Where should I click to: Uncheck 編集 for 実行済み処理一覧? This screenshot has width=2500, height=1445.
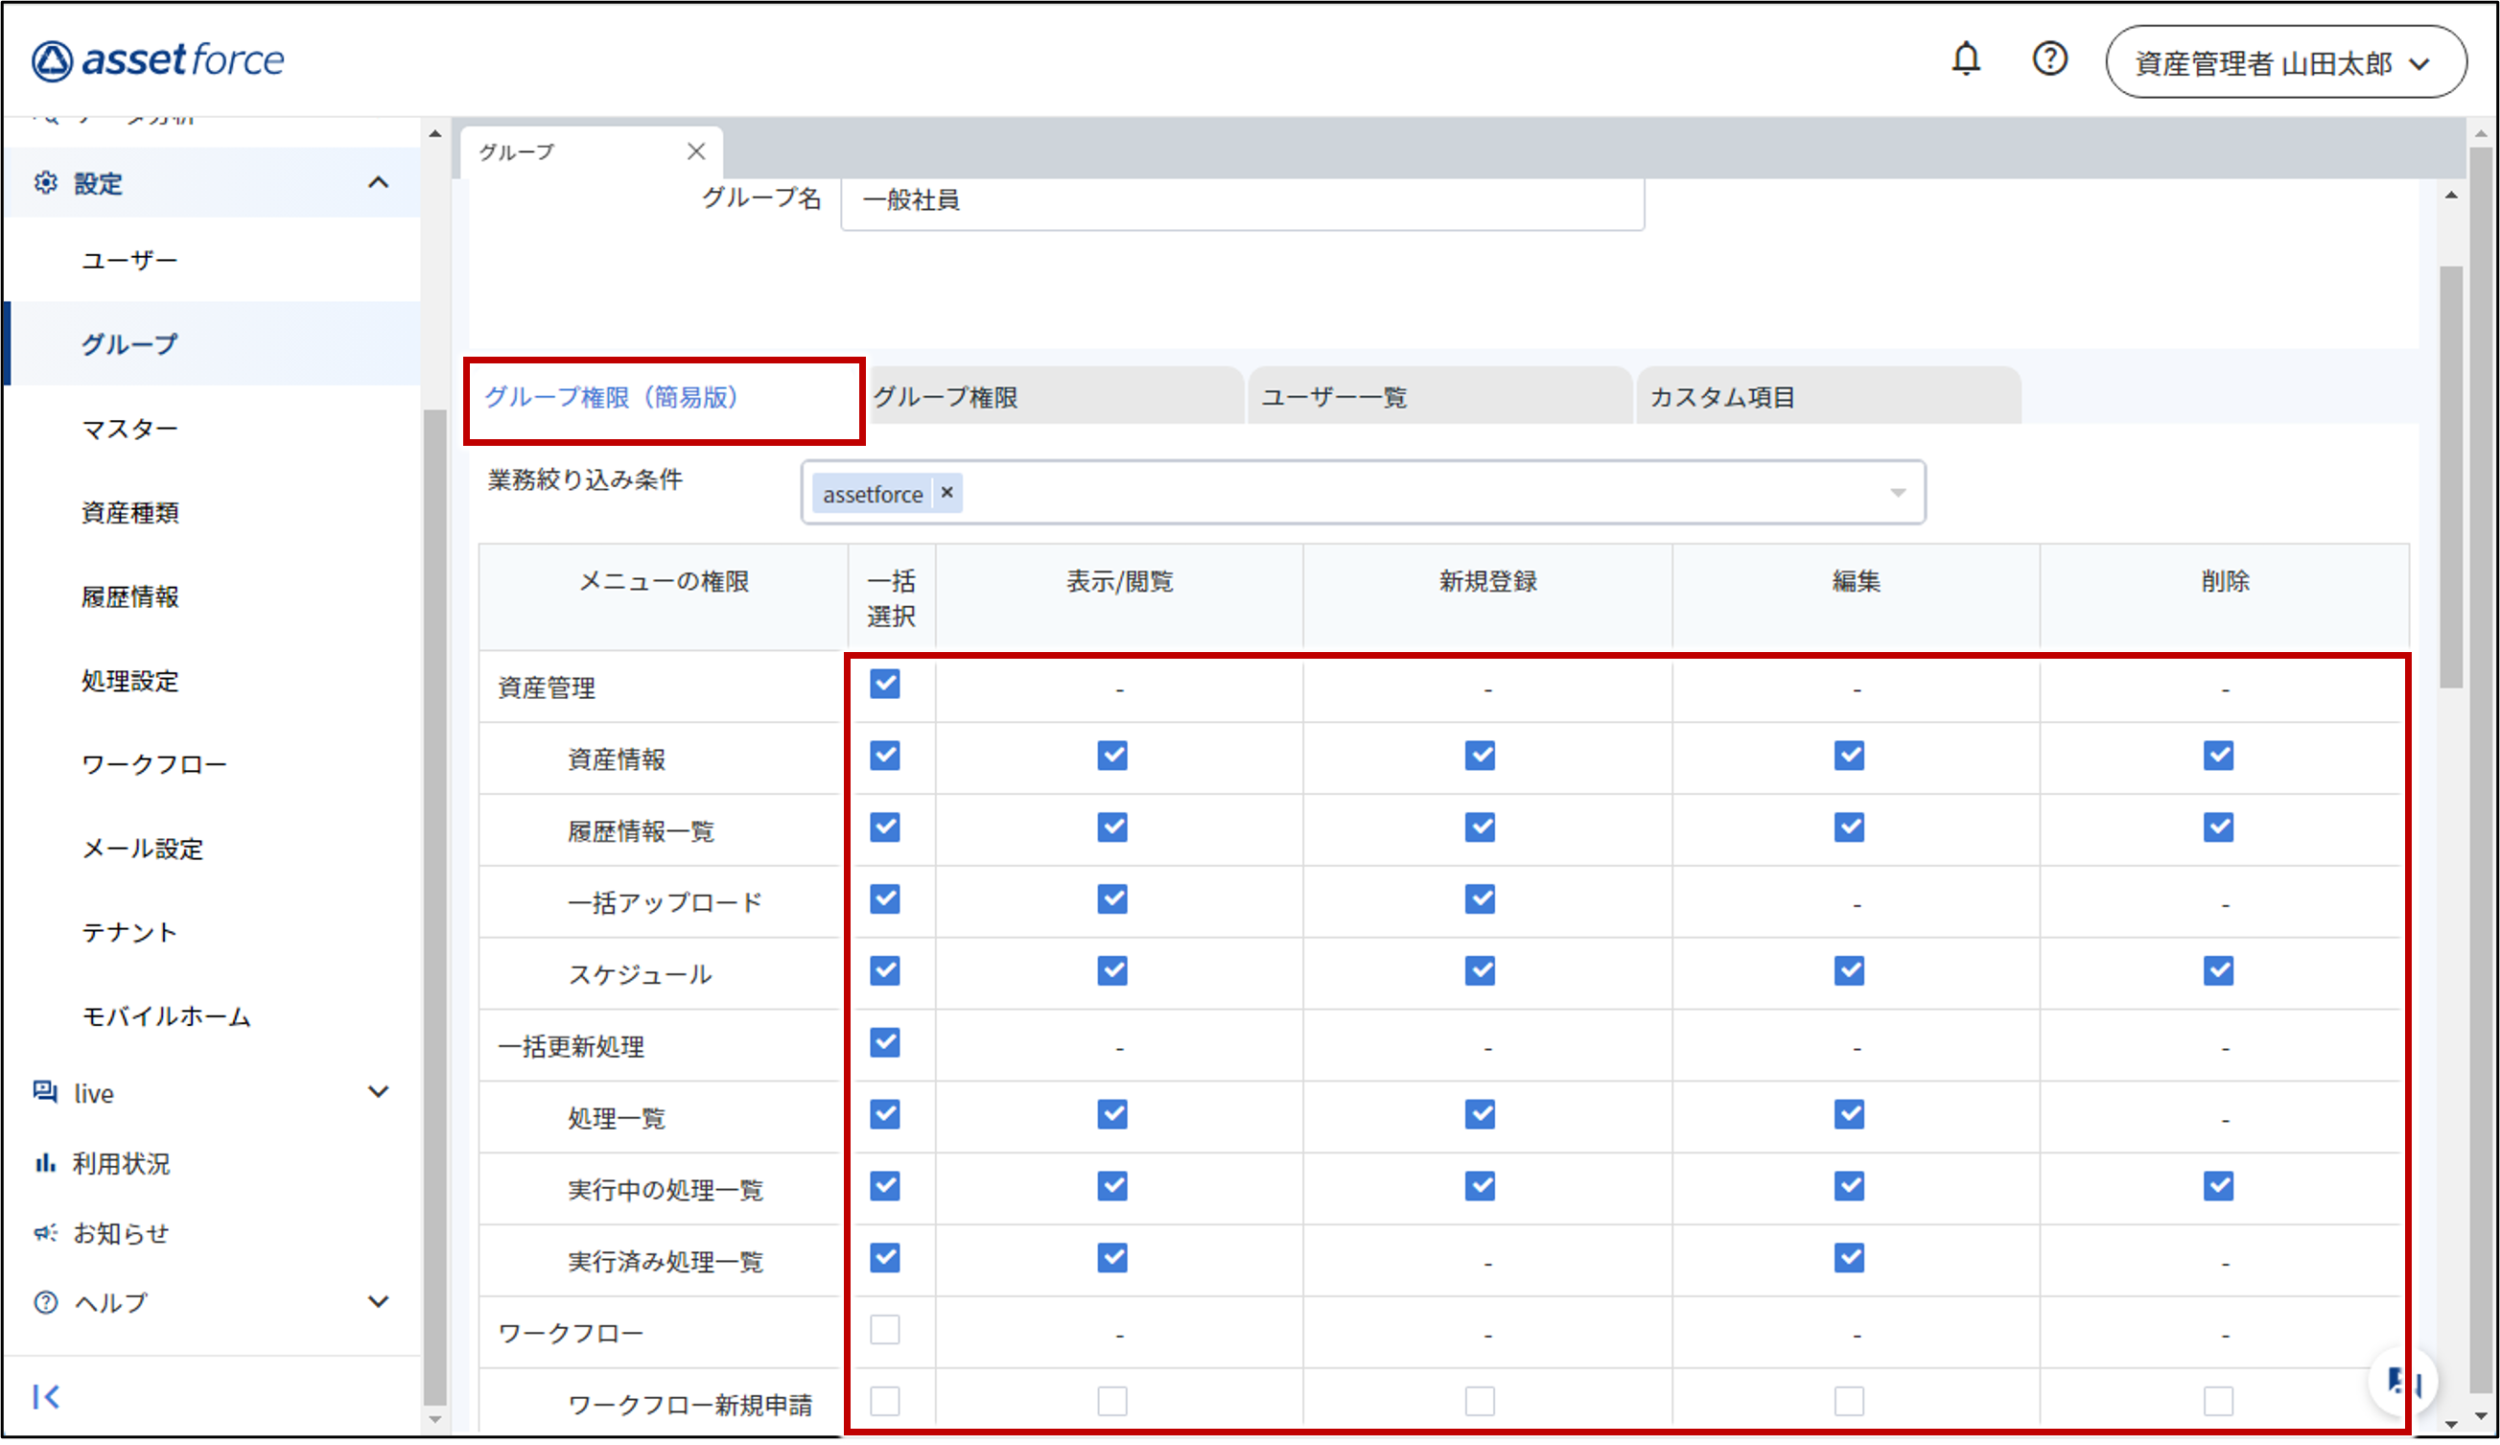coord(1849,1258)
